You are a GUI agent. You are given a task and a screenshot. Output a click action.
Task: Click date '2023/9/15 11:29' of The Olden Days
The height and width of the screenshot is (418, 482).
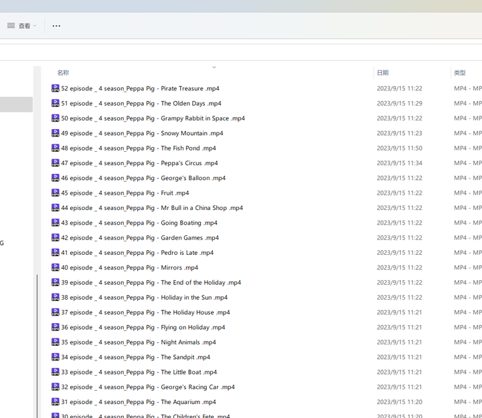[x=399, y=103]
